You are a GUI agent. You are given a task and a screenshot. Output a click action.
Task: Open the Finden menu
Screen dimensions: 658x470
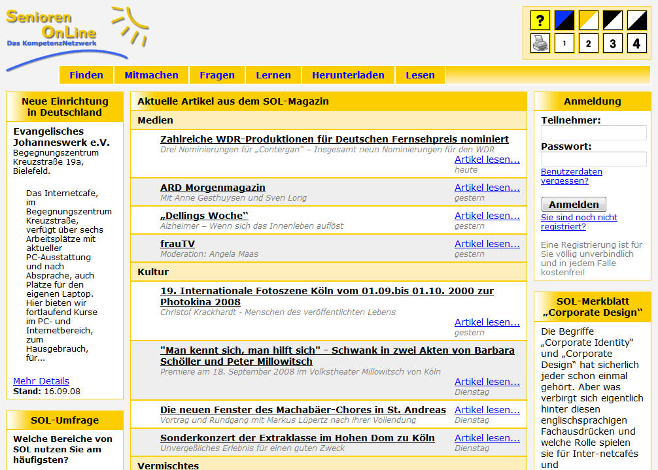pos(86,75)
